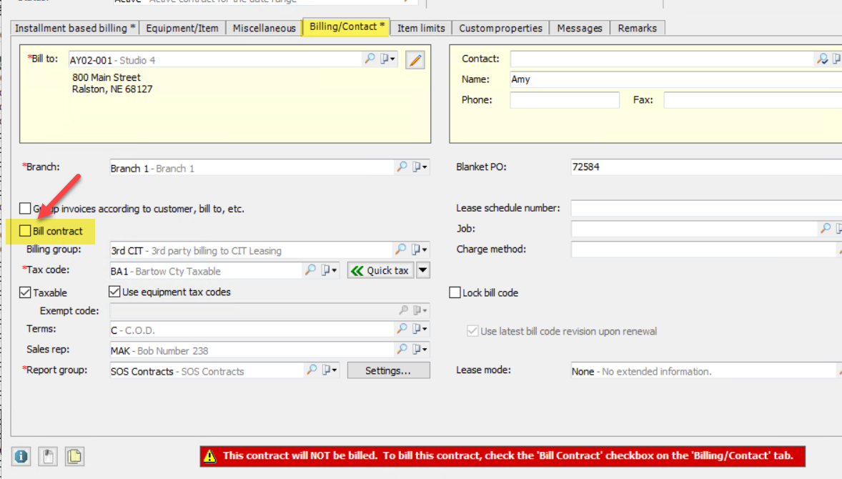842x479 pixels.
Task: Open the Report group record dropdown
Action: tap(330, 370)
